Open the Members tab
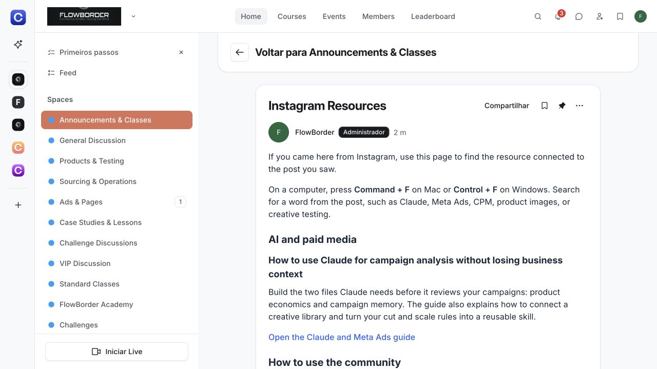Viewport: 657px width, 369px height. coord(378,16)
